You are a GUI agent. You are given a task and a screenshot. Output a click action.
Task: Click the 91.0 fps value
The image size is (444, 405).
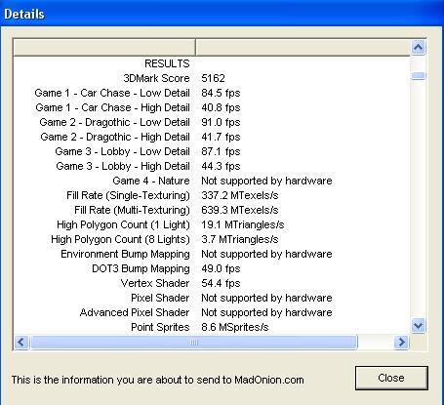coord(221,122)
